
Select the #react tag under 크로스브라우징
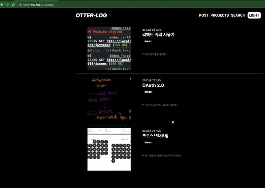148,142
